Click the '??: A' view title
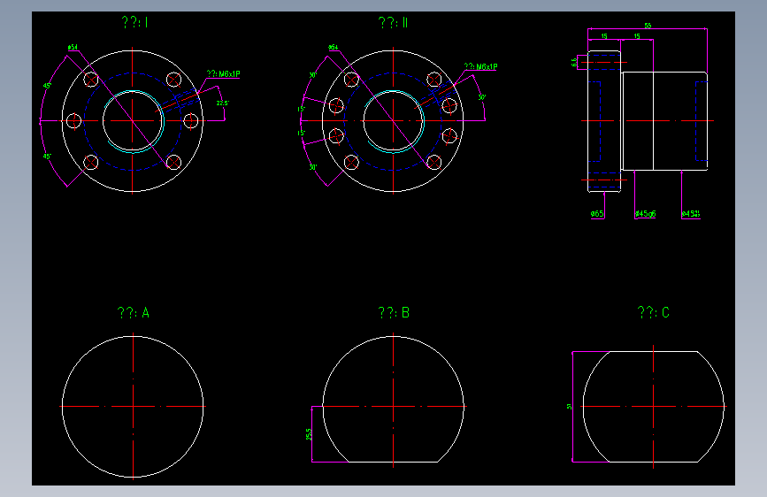 tap(133, 312)
